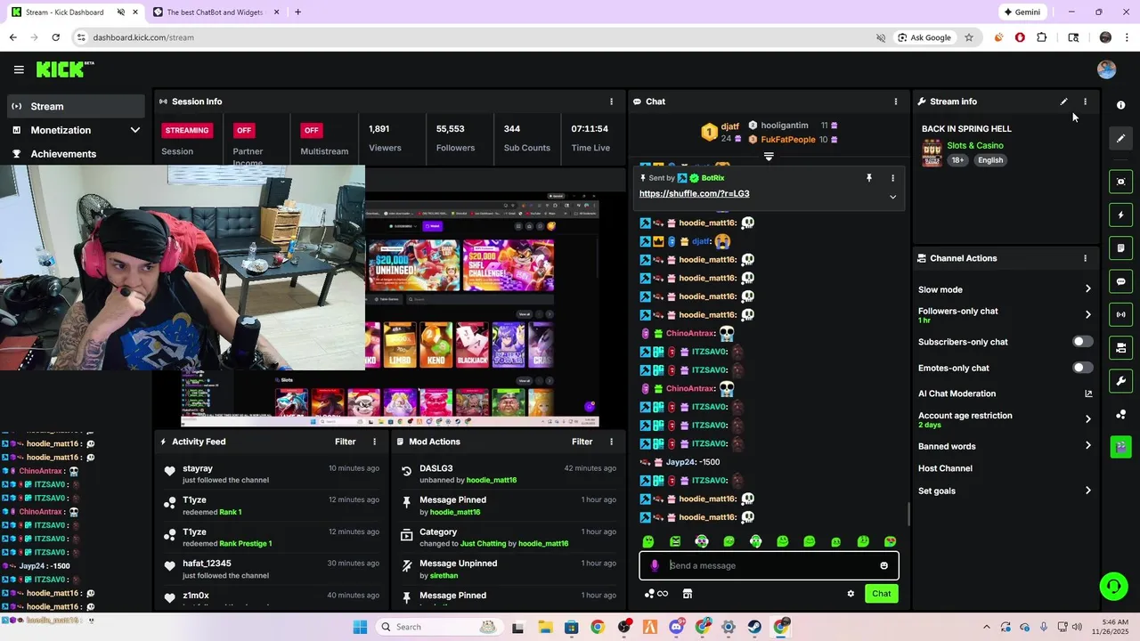Edit stream info with the pencil icon
The height and width of the screenshot is (641, 1140).
1063,101
